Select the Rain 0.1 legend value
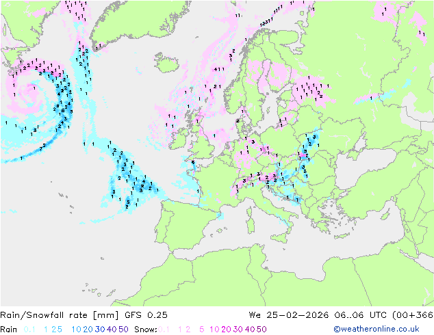This screenshot has width=434, height=335. click(29, 330)
